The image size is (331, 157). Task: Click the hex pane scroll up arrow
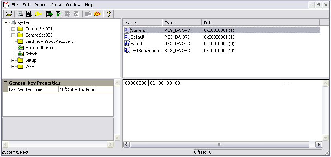tap(325, 83)
